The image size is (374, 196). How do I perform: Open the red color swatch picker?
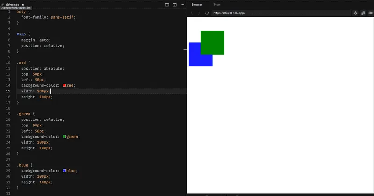coord(65,85)
